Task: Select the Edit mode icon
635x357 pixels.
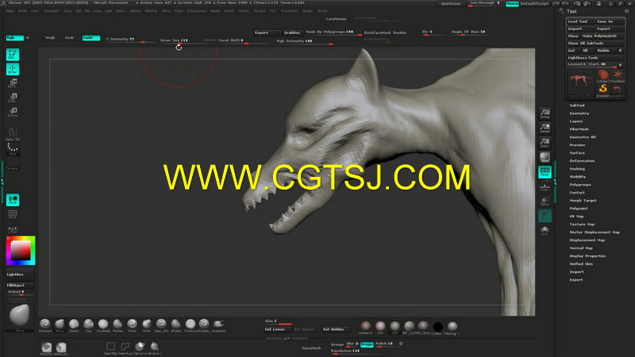Action: [x=13, y=55]
